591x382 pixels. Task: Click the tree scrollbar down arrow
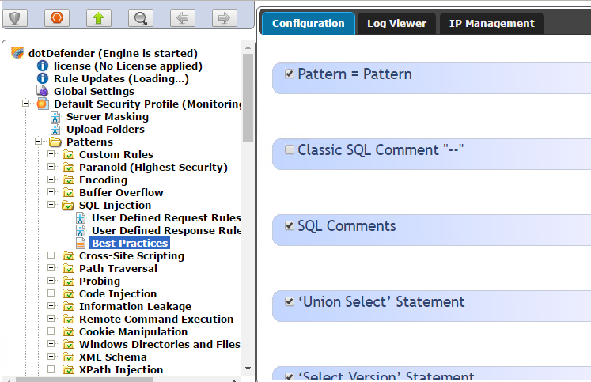pyautogui.click(x=248, y=369)
